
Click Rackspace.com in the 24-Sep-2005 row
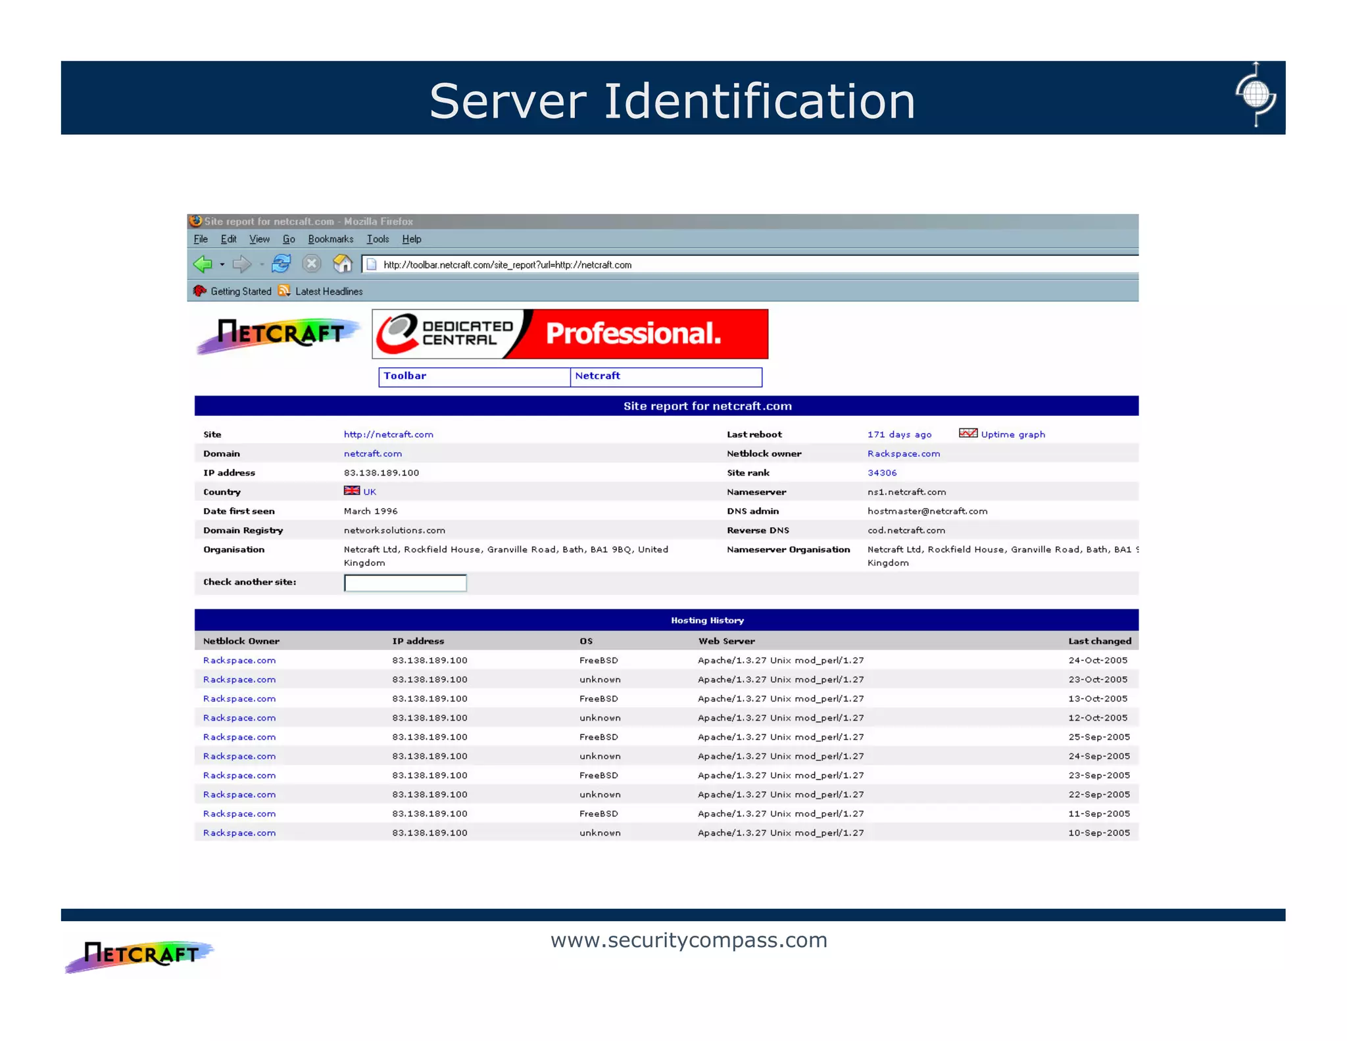pyautogui.click(x=239, y=756)
